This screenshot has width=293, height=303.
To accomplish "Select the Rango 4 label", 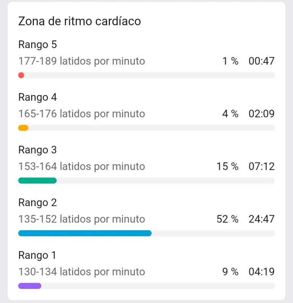I will [37, 97].
